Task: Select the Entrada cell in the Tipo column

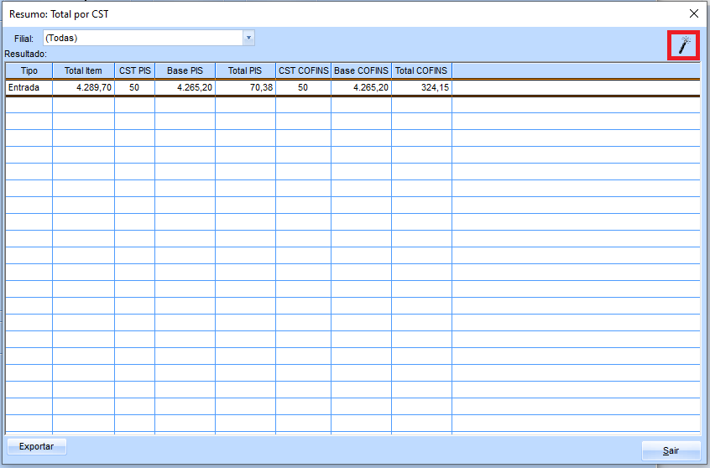Action: pyautogui.click(x=29, y=87)
